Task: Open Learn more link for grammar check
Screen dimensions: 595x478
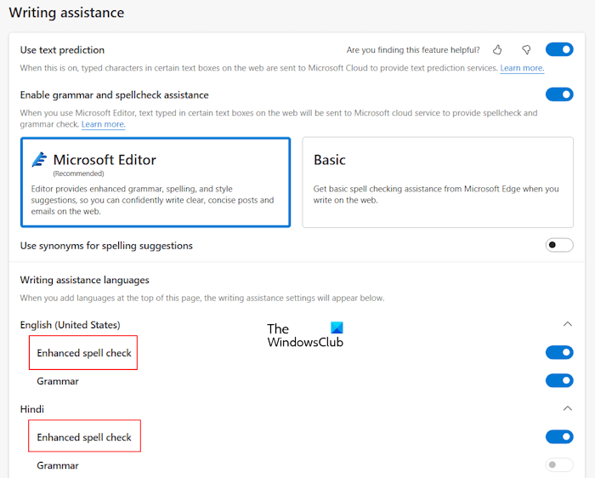Action: (x=103, y=124)
